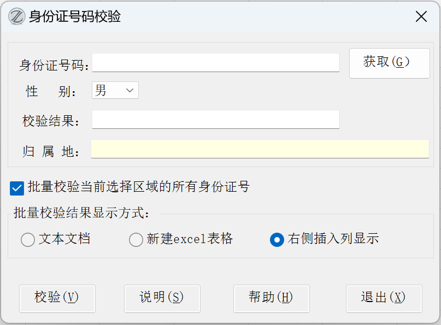Uncheck 批量校验当前选择区域的所有身份证号 checkbox
The height and width of the screenshot is (325, 441).
pyautogui.click(x=17, y=188)
